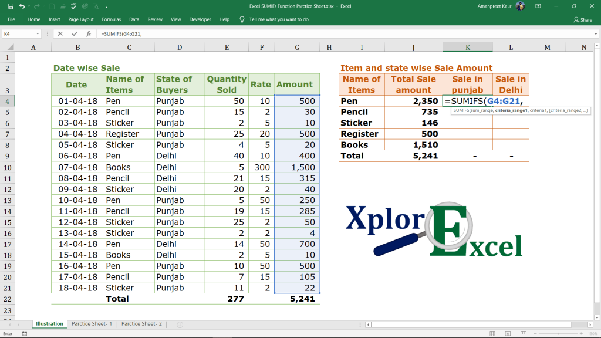Expand the Customize Quick Access Toolbar menu
The height and width of the screenshot is (338, 601).
(106, 6)
